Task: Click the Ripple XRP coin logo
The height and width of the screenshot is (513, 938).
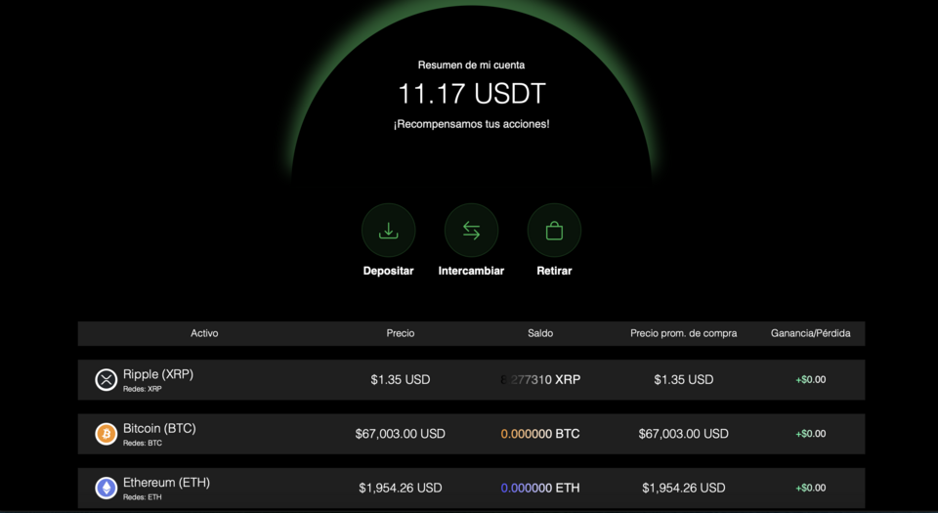Action: point(106,380)
